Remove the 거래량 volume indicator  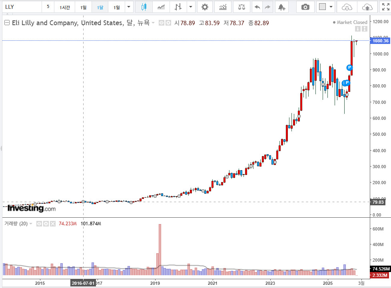(53, 224)
